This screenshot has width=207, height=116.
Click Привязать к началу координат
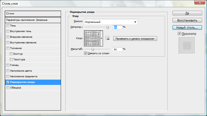click(x=135, y=39)
